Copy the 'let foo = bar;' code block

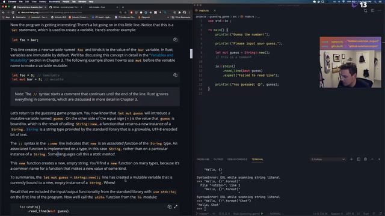pos(175,40)
